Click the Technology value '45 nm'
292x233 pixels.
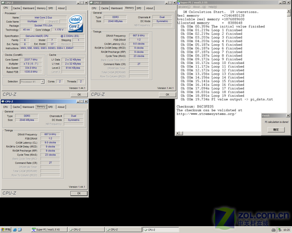coord(26,30)
